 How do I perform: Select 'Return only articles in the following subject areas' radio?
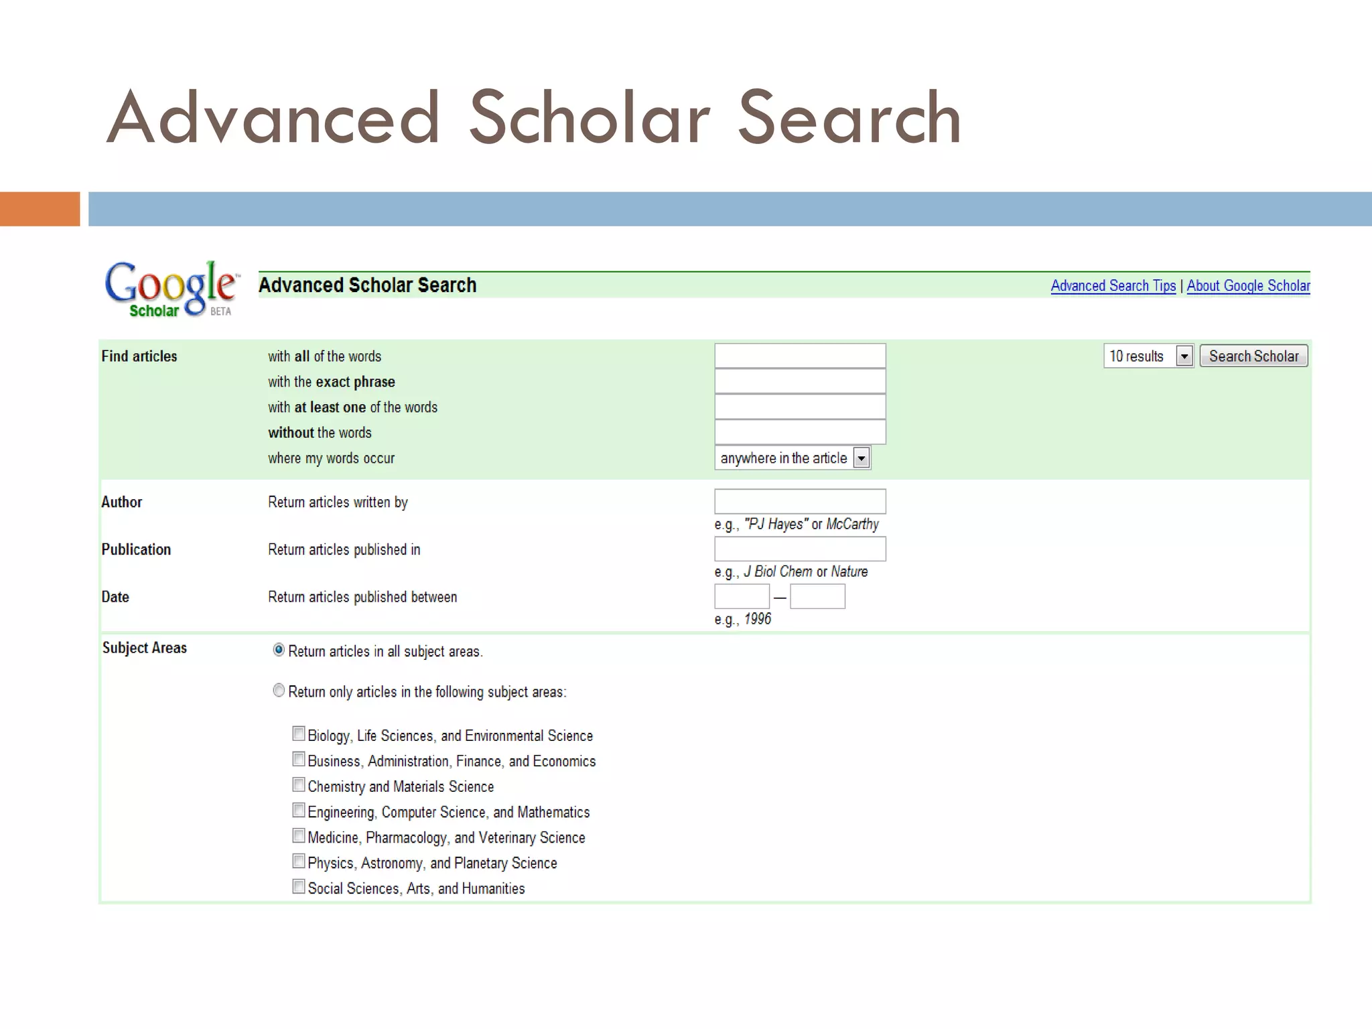pos(279,690)
